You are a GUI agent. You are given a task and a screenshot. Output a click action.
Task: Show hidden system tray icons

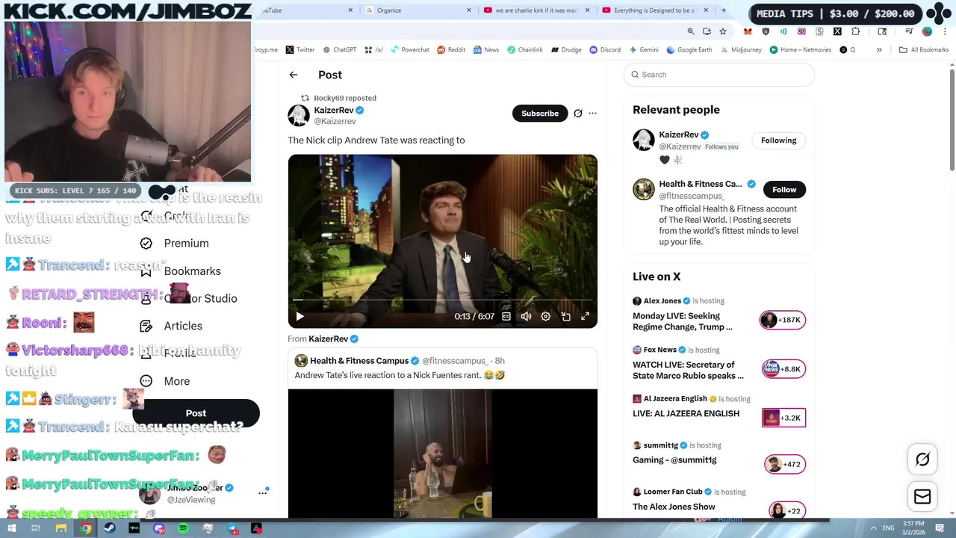coord(873,528)
